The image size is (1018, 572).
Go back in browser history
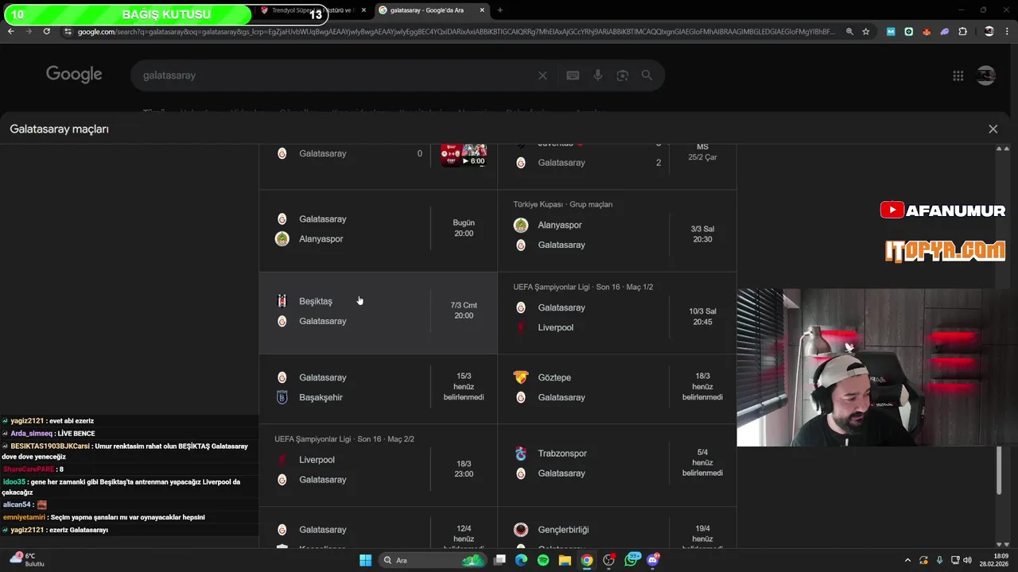(10, 32)
